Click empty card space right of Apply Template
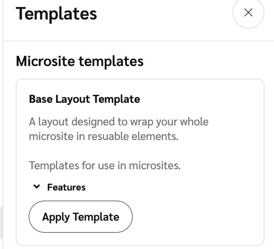 tap(199, 217)
